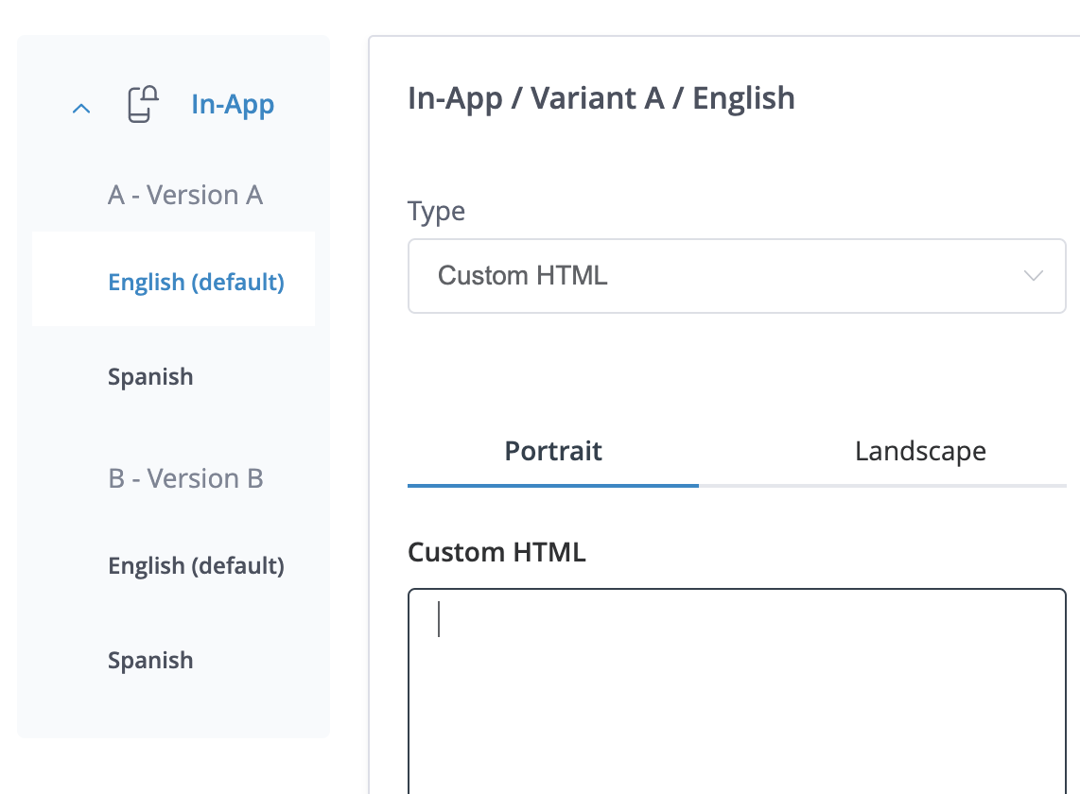
Task: Switch to the Landscape tab
Action: click(920, 451)
